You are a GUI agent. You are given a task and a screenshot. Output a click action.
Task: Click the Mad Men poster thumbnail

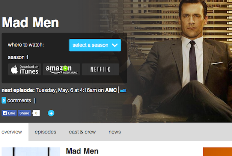pos(31,152)
